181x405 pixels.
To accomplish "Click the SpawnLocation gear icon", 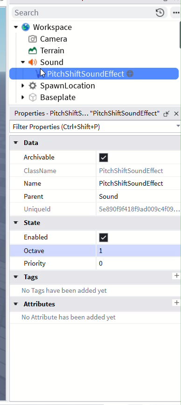I will (x=33, y=86).
